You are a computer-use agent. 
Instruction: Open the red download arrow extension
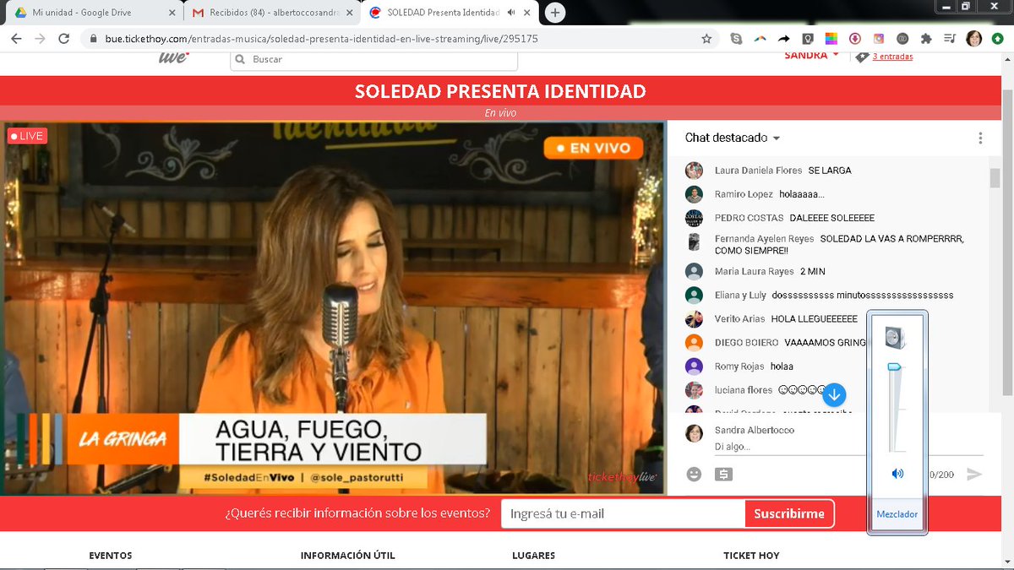pyautogui.click(x=855, y=39)
